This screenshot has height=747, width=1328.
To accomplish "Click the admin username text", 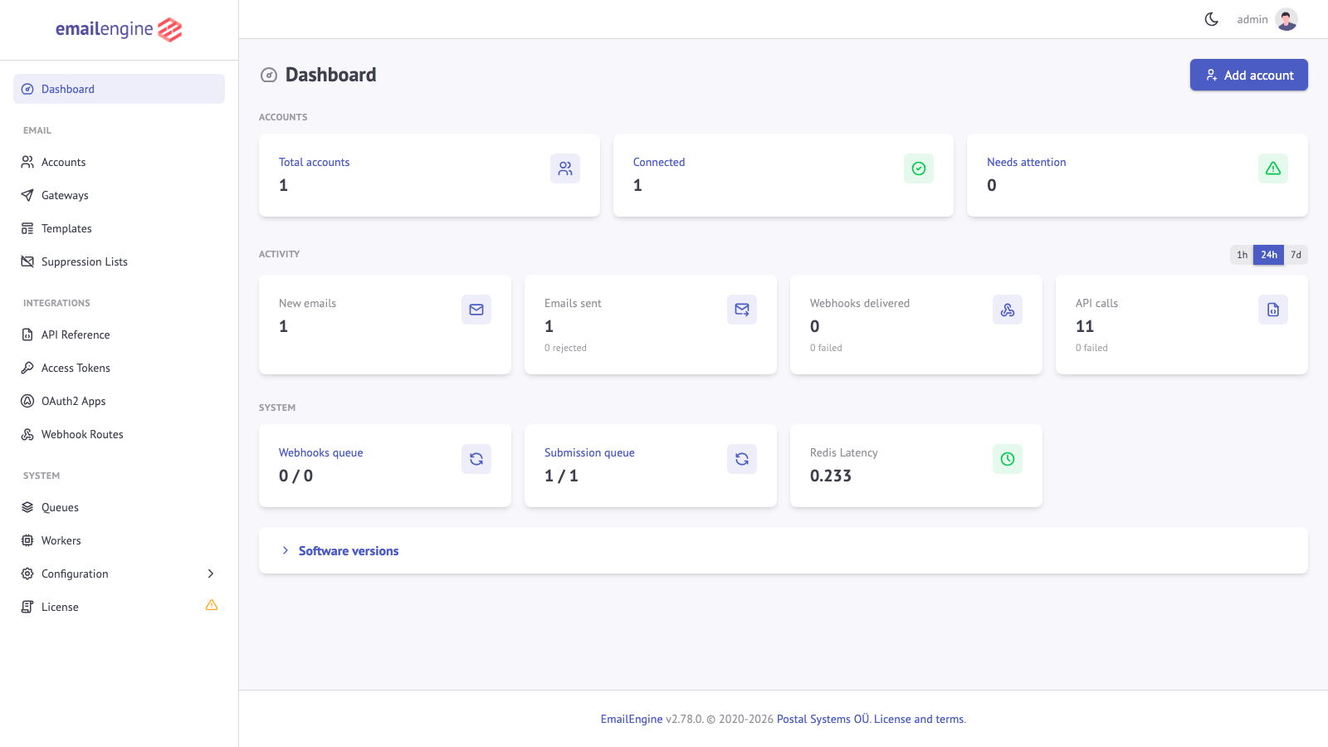I will pos(1252,19).
